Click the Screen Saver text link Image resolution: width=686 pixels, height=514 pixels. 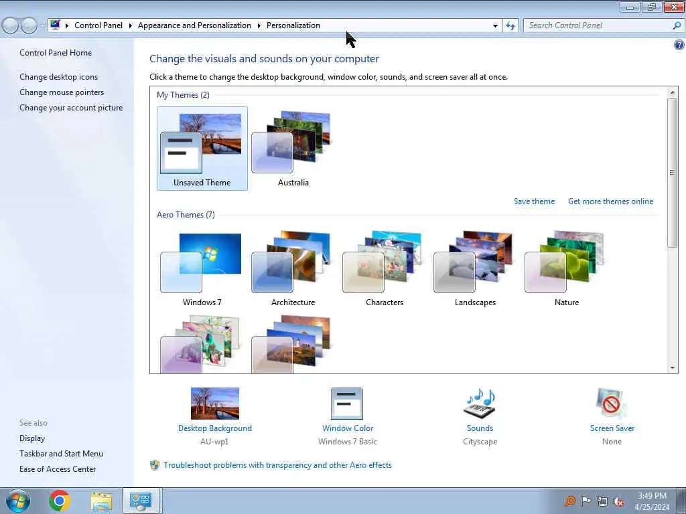(x=612, y=428)
